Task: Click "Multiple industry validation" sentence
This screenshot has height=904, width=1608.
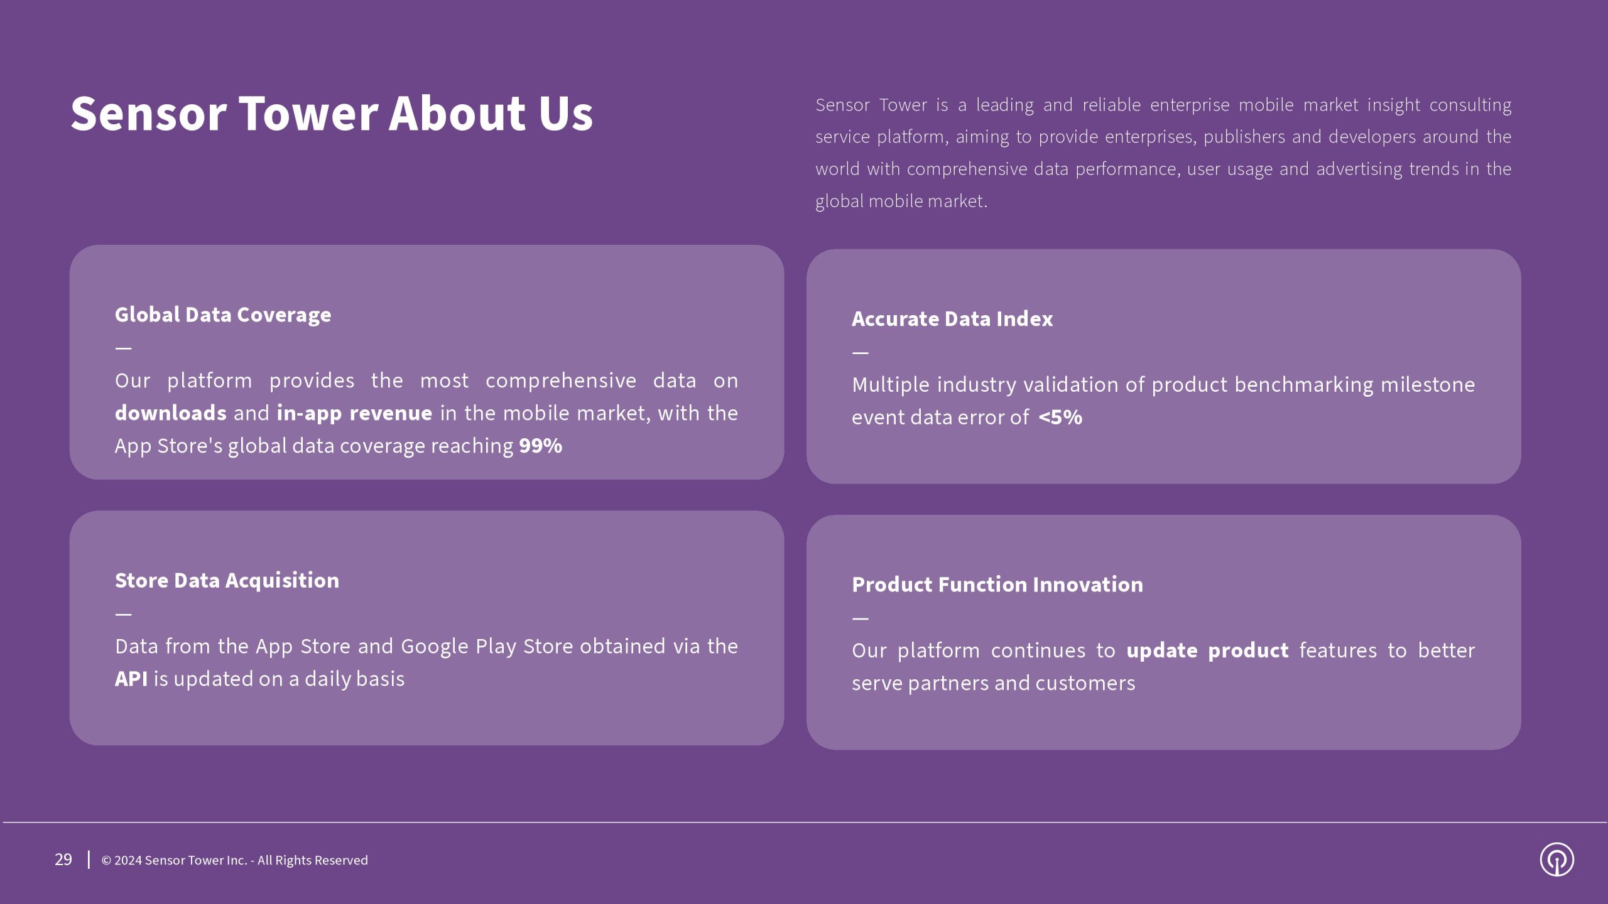Action: tap(1163, 385)
